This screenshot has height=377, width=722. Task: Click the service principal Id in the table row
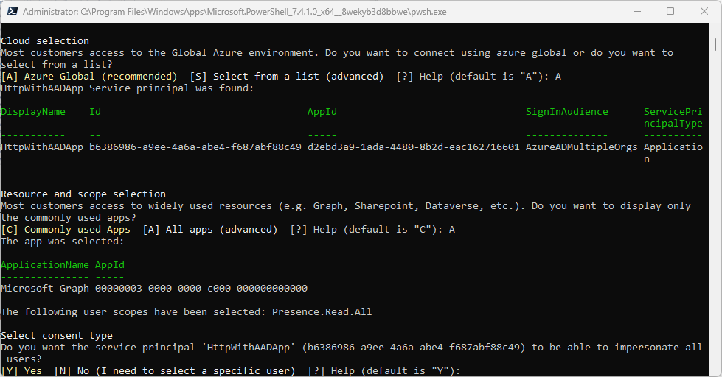point(195,147)
